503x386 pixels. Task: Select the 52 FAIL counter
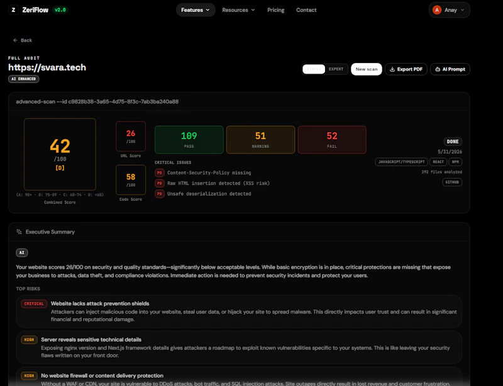(x=332, y=140)
